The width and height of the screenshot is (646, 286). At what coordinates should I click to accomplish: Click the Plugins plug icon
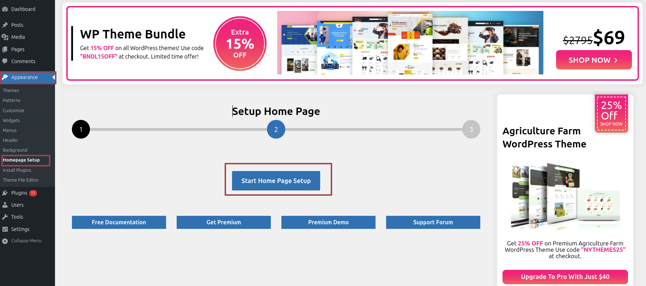(5, 193)
